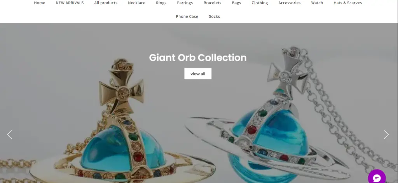This screenshot has height=183, width=398.
Task: Click the view all button
Action: coord(198,73)
